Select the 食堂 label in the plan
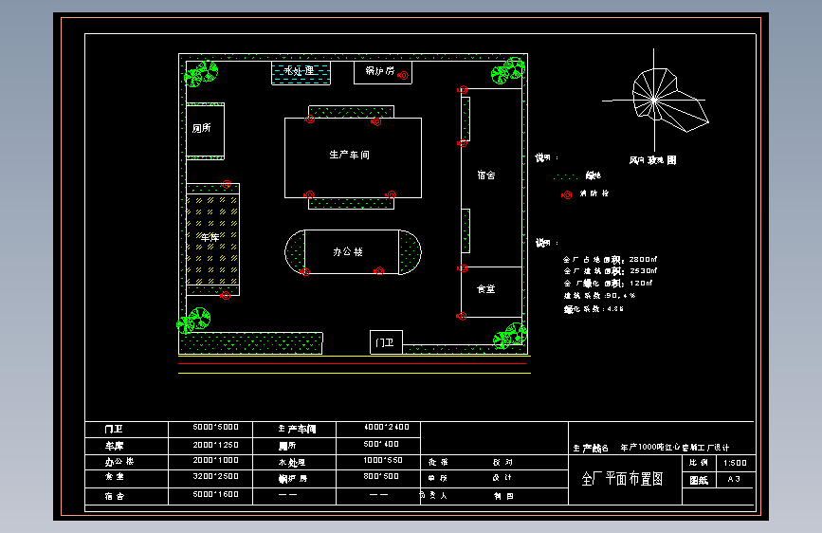Screen dimensions: 822x533 (x=486, y=288)
